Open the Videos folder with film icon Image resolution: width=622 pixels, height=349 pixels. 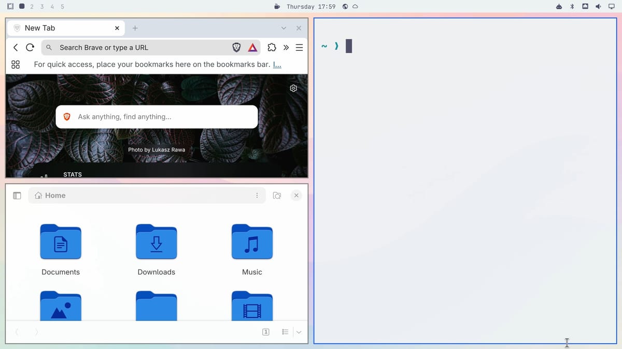pos(252,306)
